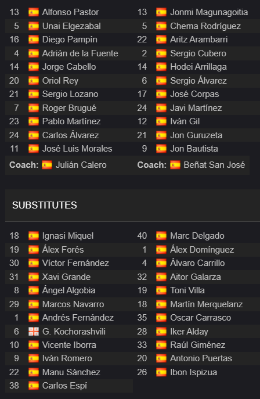The image size is (260, 399).
Task: Open Adrián de la Fuente player link
Action: coord(80,53)
